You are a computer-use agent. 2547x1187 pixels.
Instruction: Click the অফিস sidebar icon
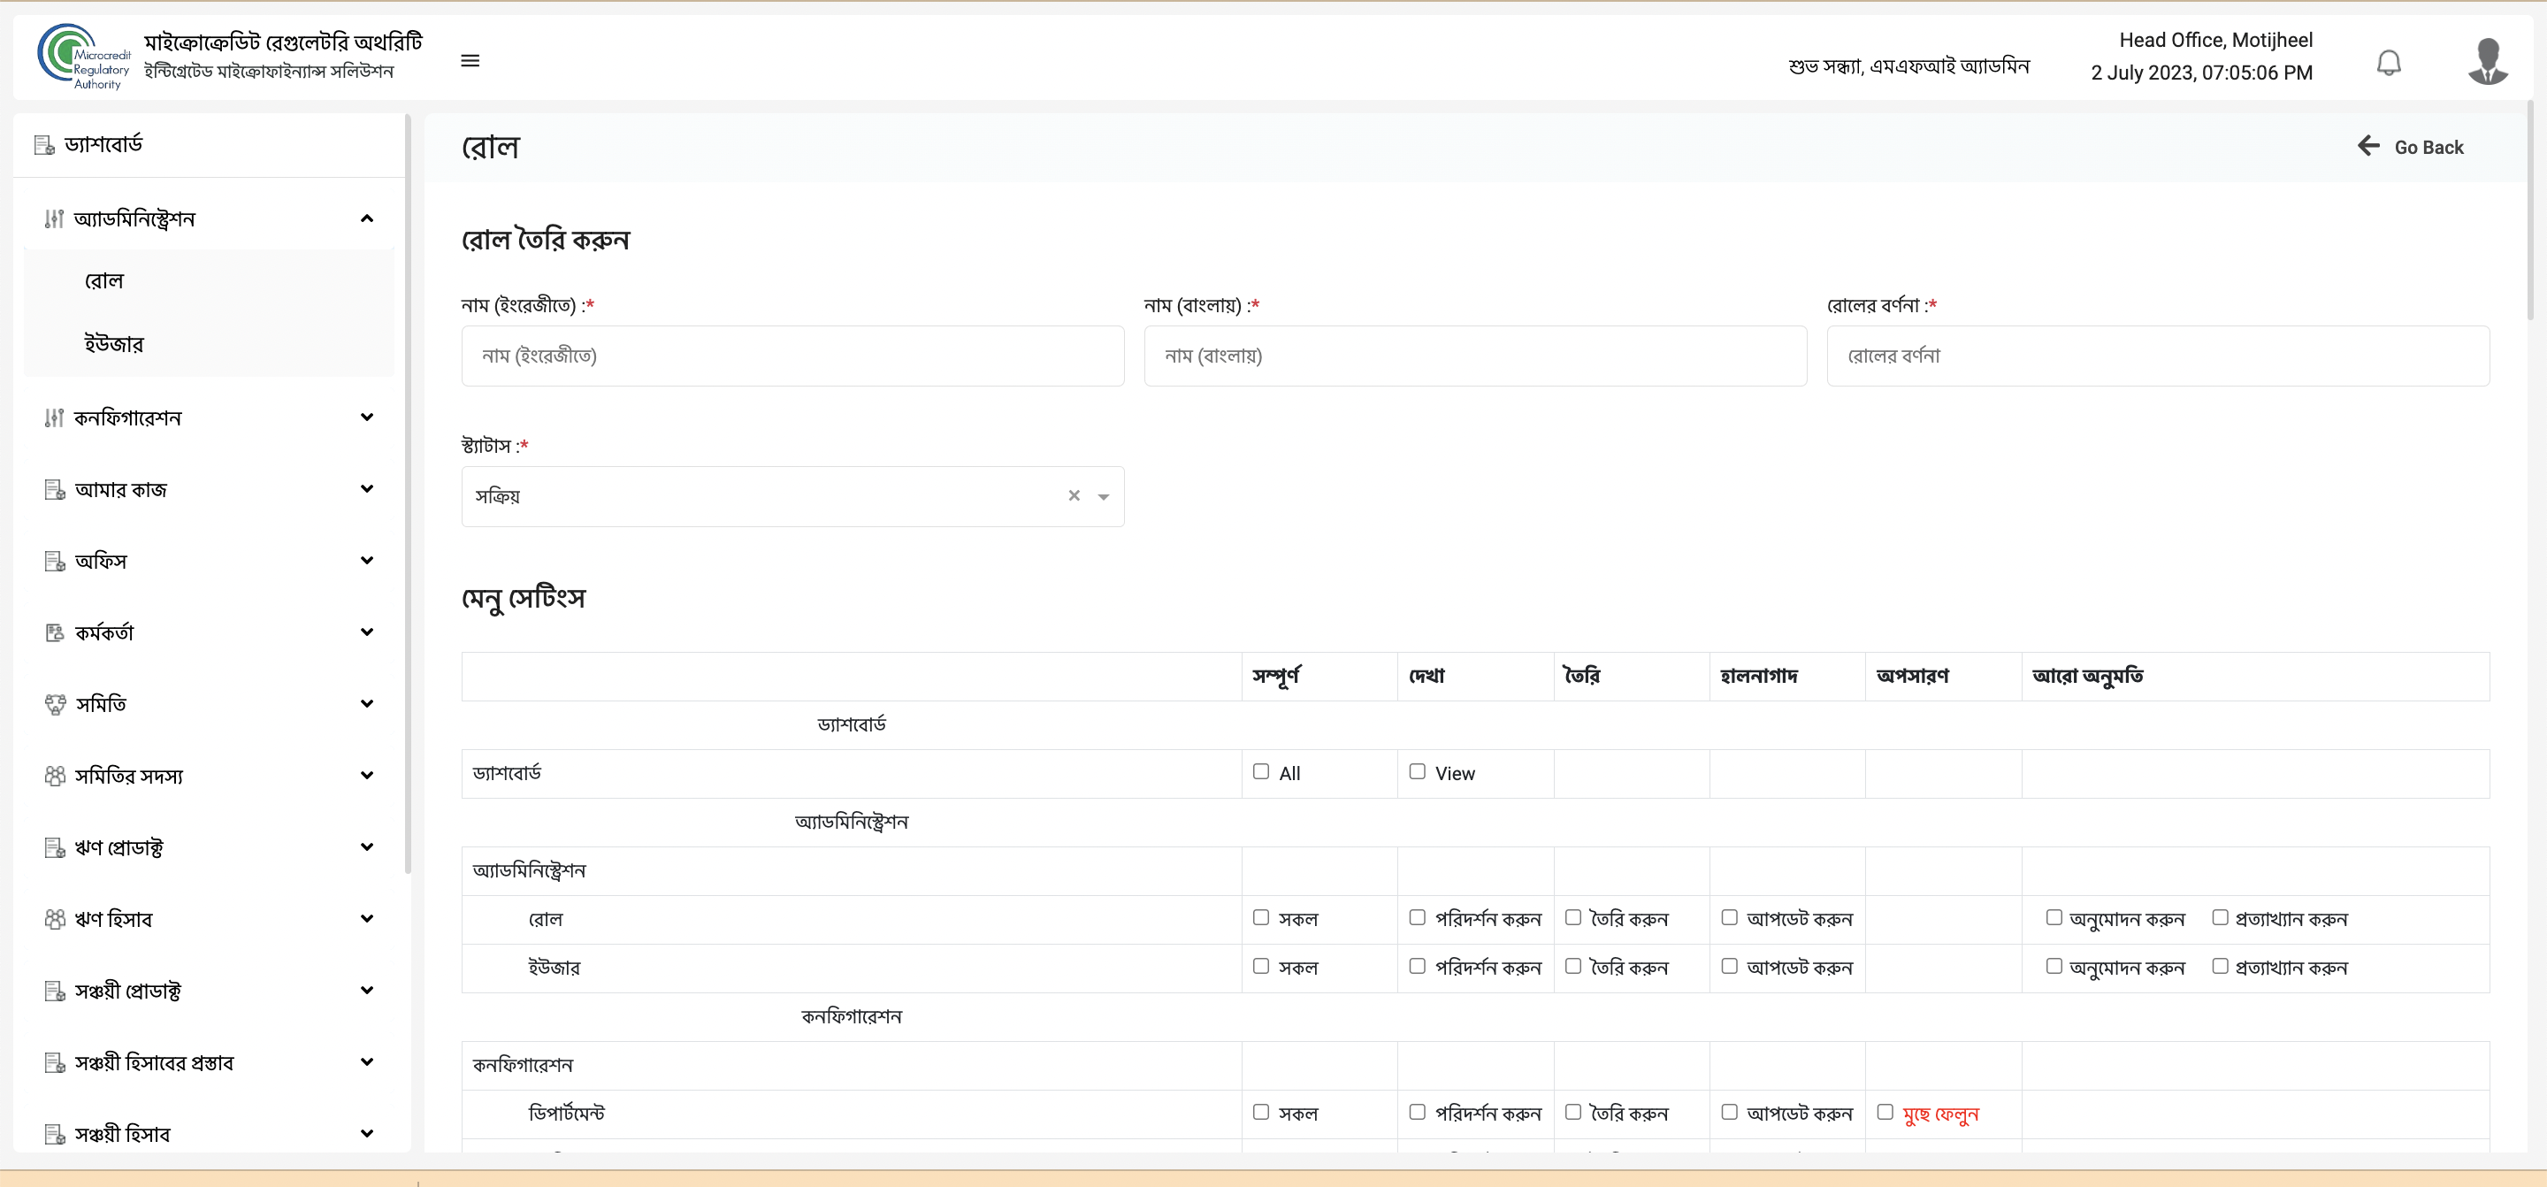tap(54, 561)
